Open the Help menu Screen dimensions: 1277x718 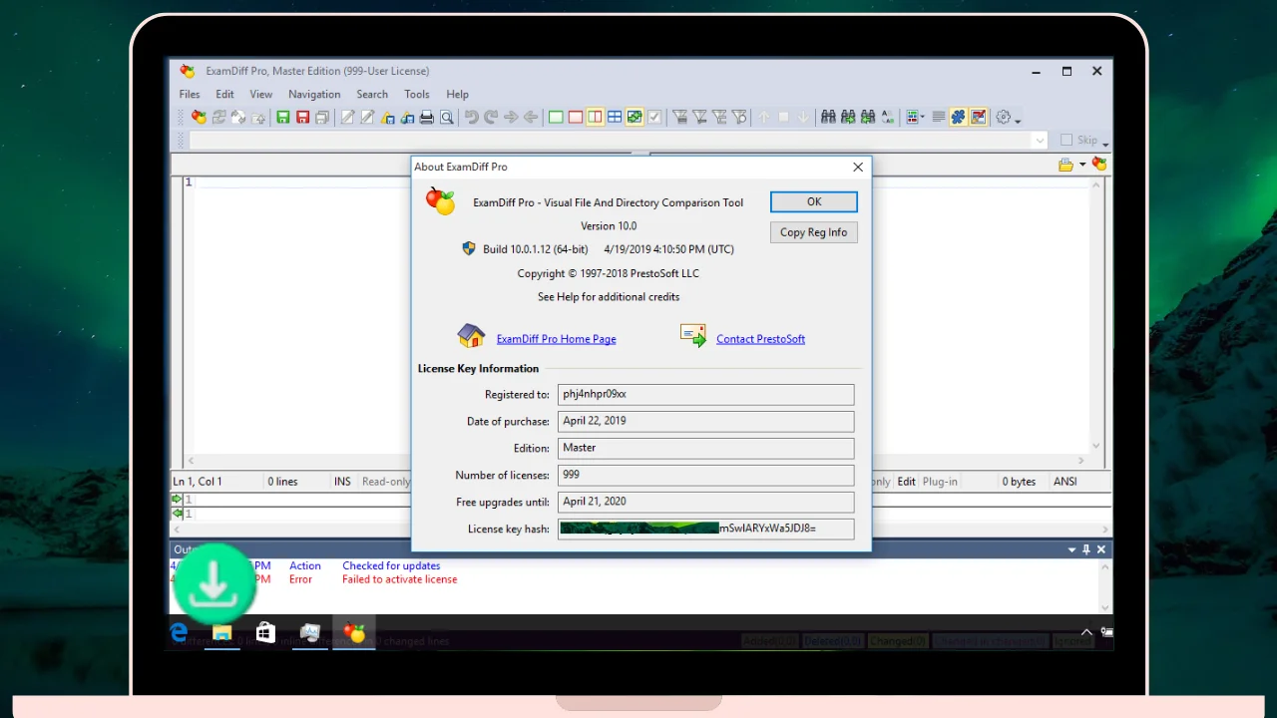[x=458, y=94]
